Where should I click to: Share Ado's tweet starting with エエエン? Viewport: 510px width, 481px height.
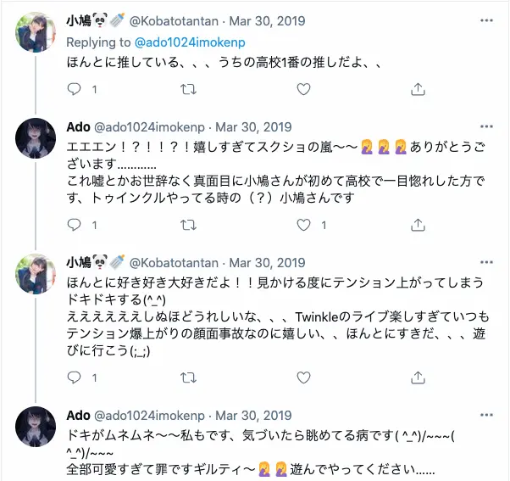tap(419, 225)
